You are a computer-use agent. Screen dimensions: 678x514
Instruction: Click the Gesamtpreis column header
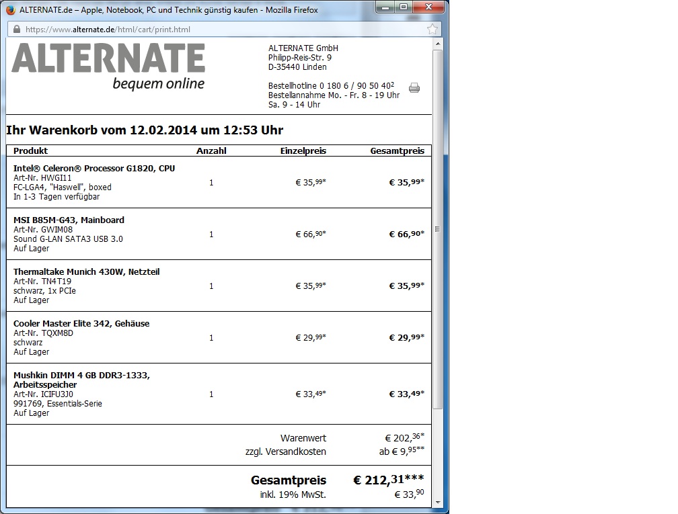tap(398, 151)
